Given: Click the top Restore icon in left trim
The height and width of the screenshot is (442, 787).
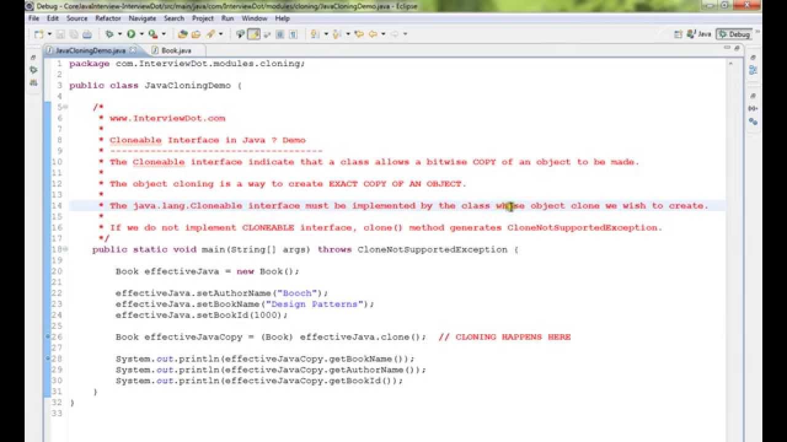Looking at the screenshot, I should click(33, 58).
